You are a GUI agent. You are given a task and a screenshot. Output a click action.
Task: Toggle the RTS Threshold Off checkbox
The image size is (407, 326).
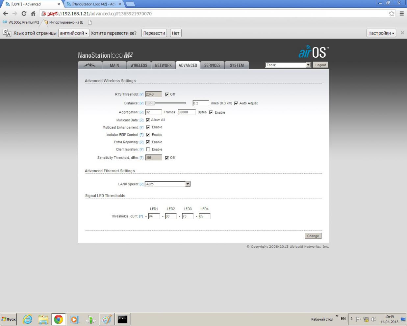[167, 95]
